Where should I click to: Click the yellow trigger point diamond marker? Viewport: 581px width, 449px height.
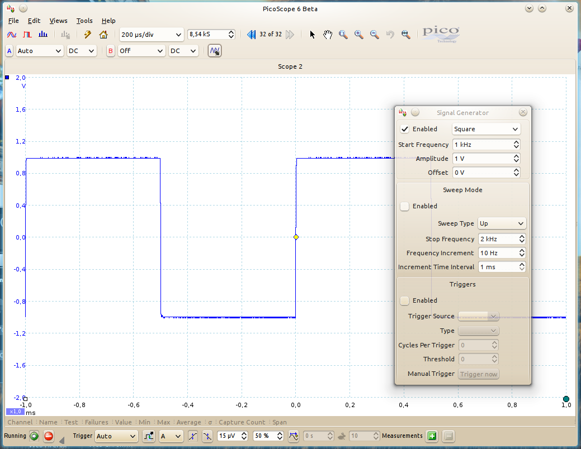point(296,237)
